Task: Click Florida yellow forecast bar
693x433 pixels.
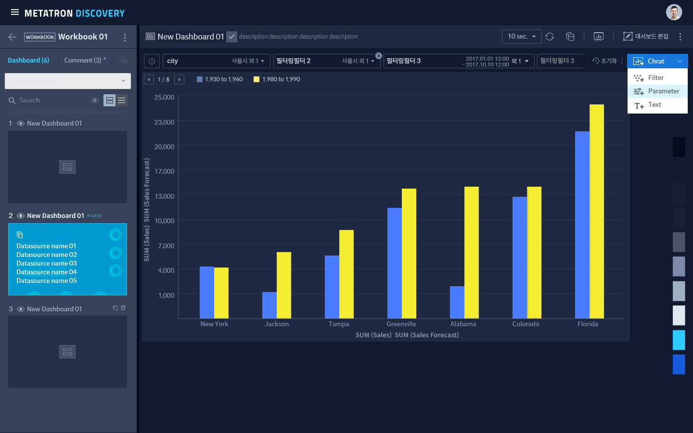Action: click(x=597, y=211)
